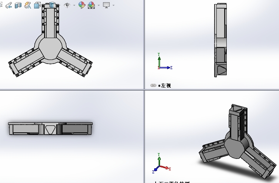Viewport: 279px width, 183px height.
Task: Open the View Orientation cube icon
Action: coord(37,5)
